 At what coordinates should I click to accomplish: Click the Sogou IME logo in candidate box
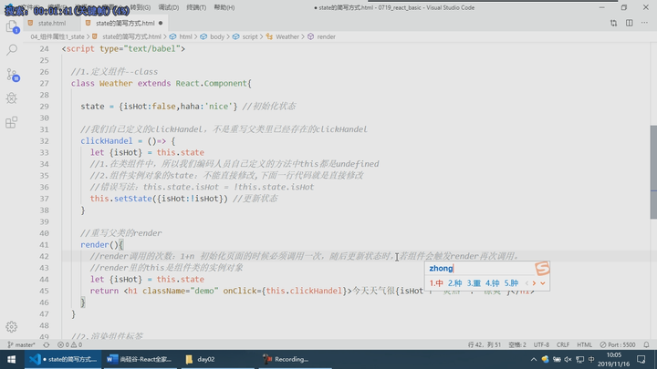click(x=542, y=268)
